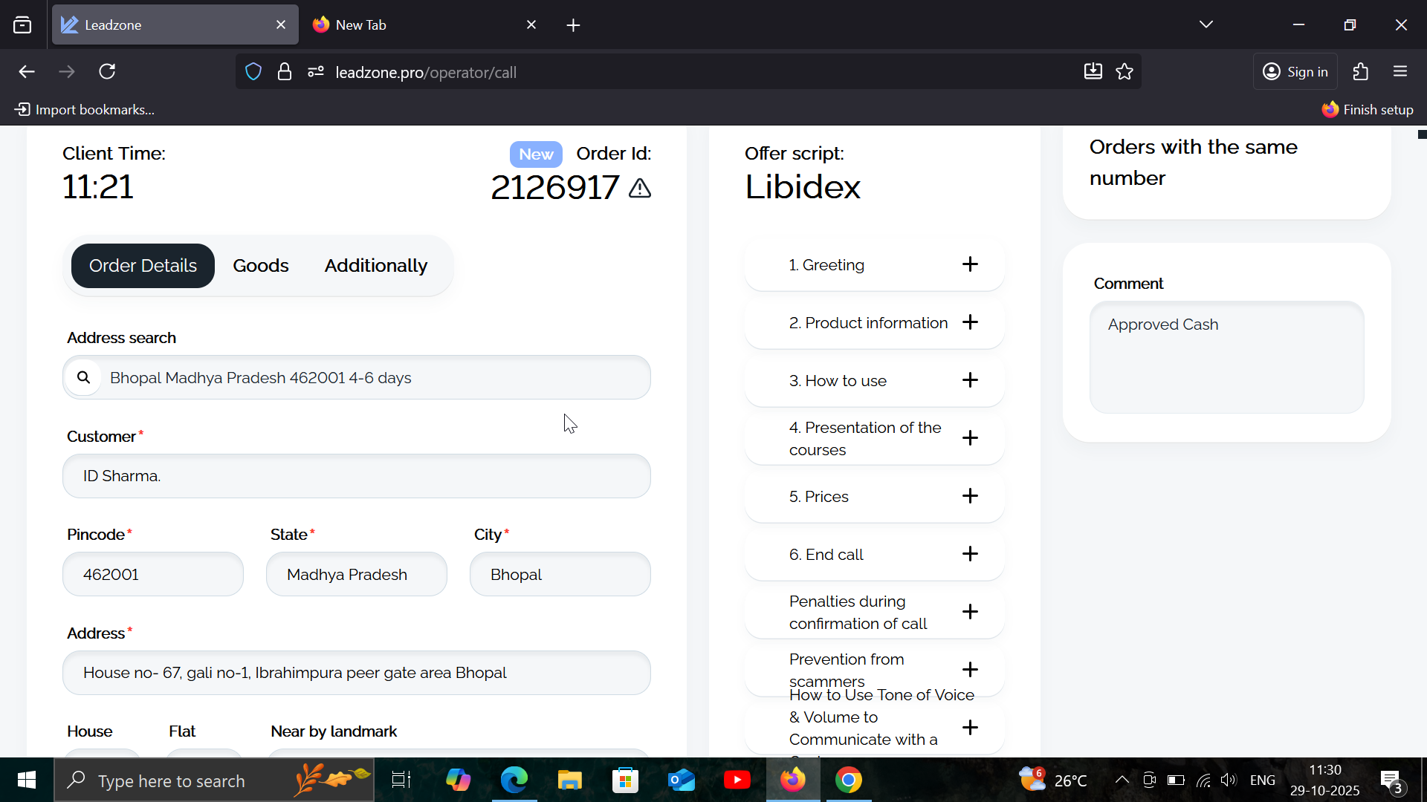The image size is (1427, 802).
Task: Click the Sign in button
Action: pos(1295,72)
